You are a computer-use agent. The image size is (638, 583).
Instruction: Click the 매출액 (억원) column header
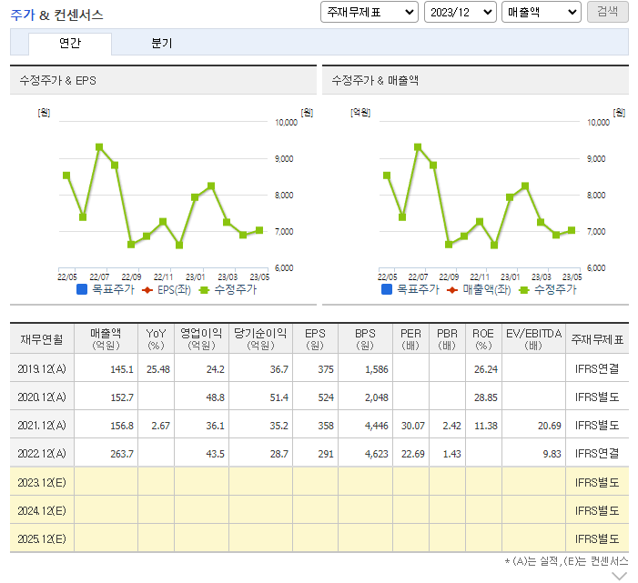point(106,338)
